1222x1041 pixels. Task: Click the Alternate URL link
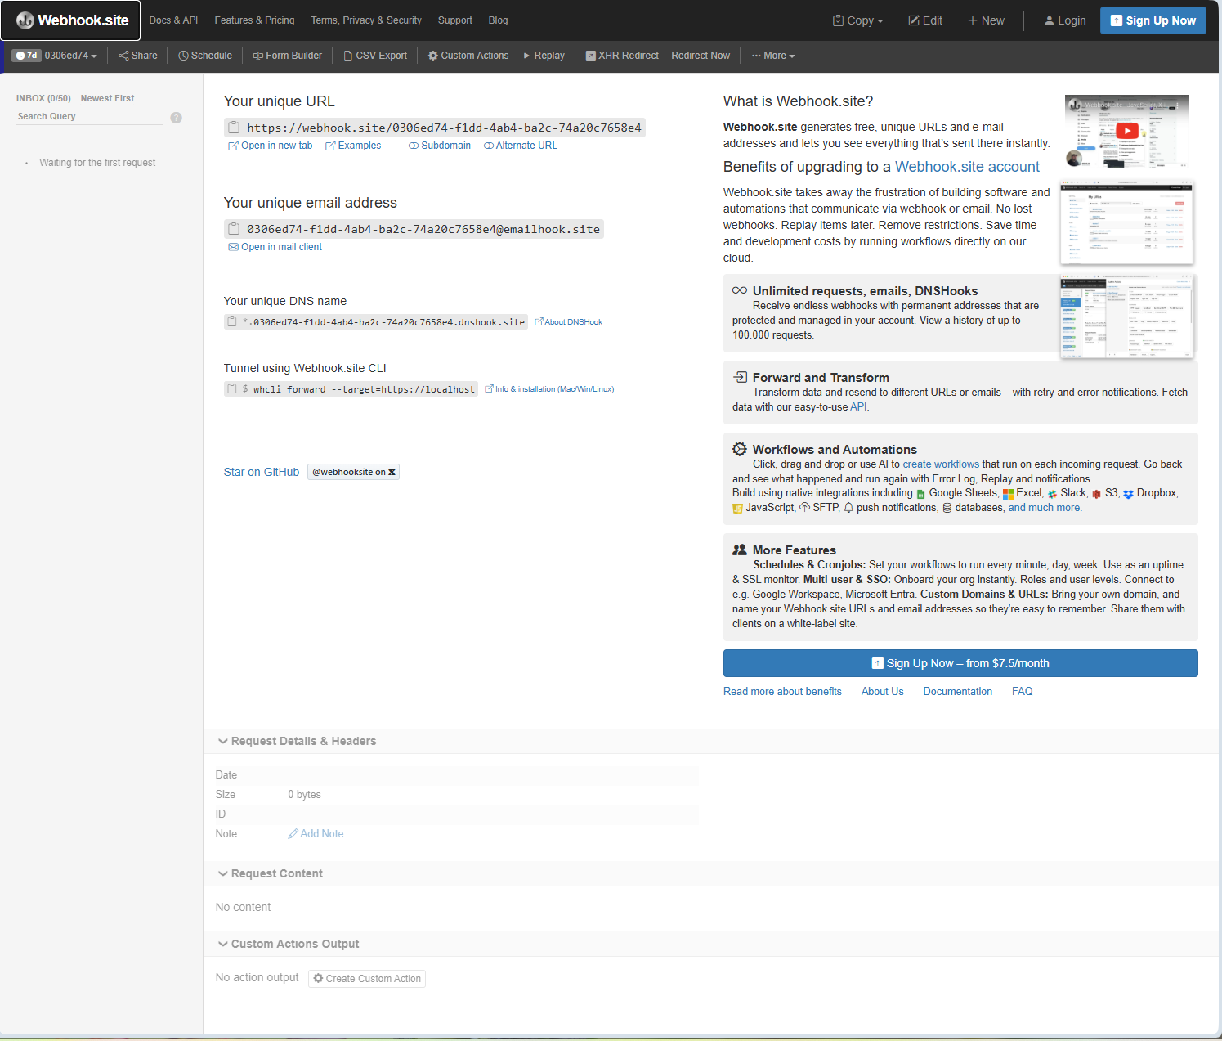point(521,146)
